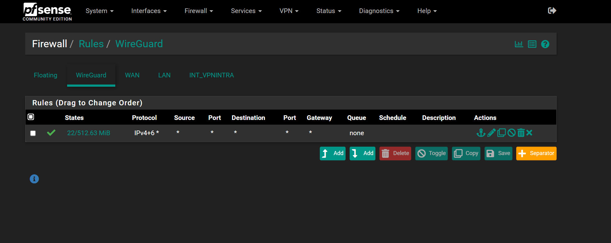Toggle the select-all checkbox in header
Viewport: 611px width, 243px height.
(x=31, y=117)
